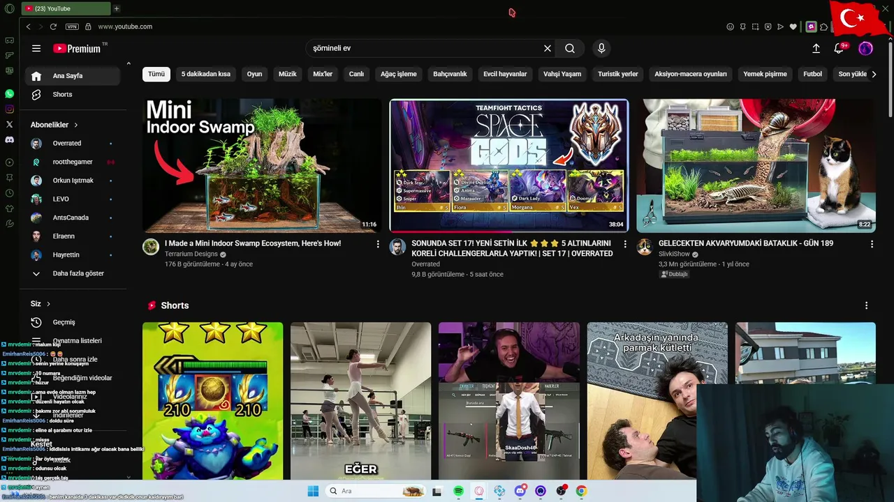
Task: Open options menu for GELECEKTEN AKVARYUMDAKİ BATAKLIK video
Action: [872, 244]
